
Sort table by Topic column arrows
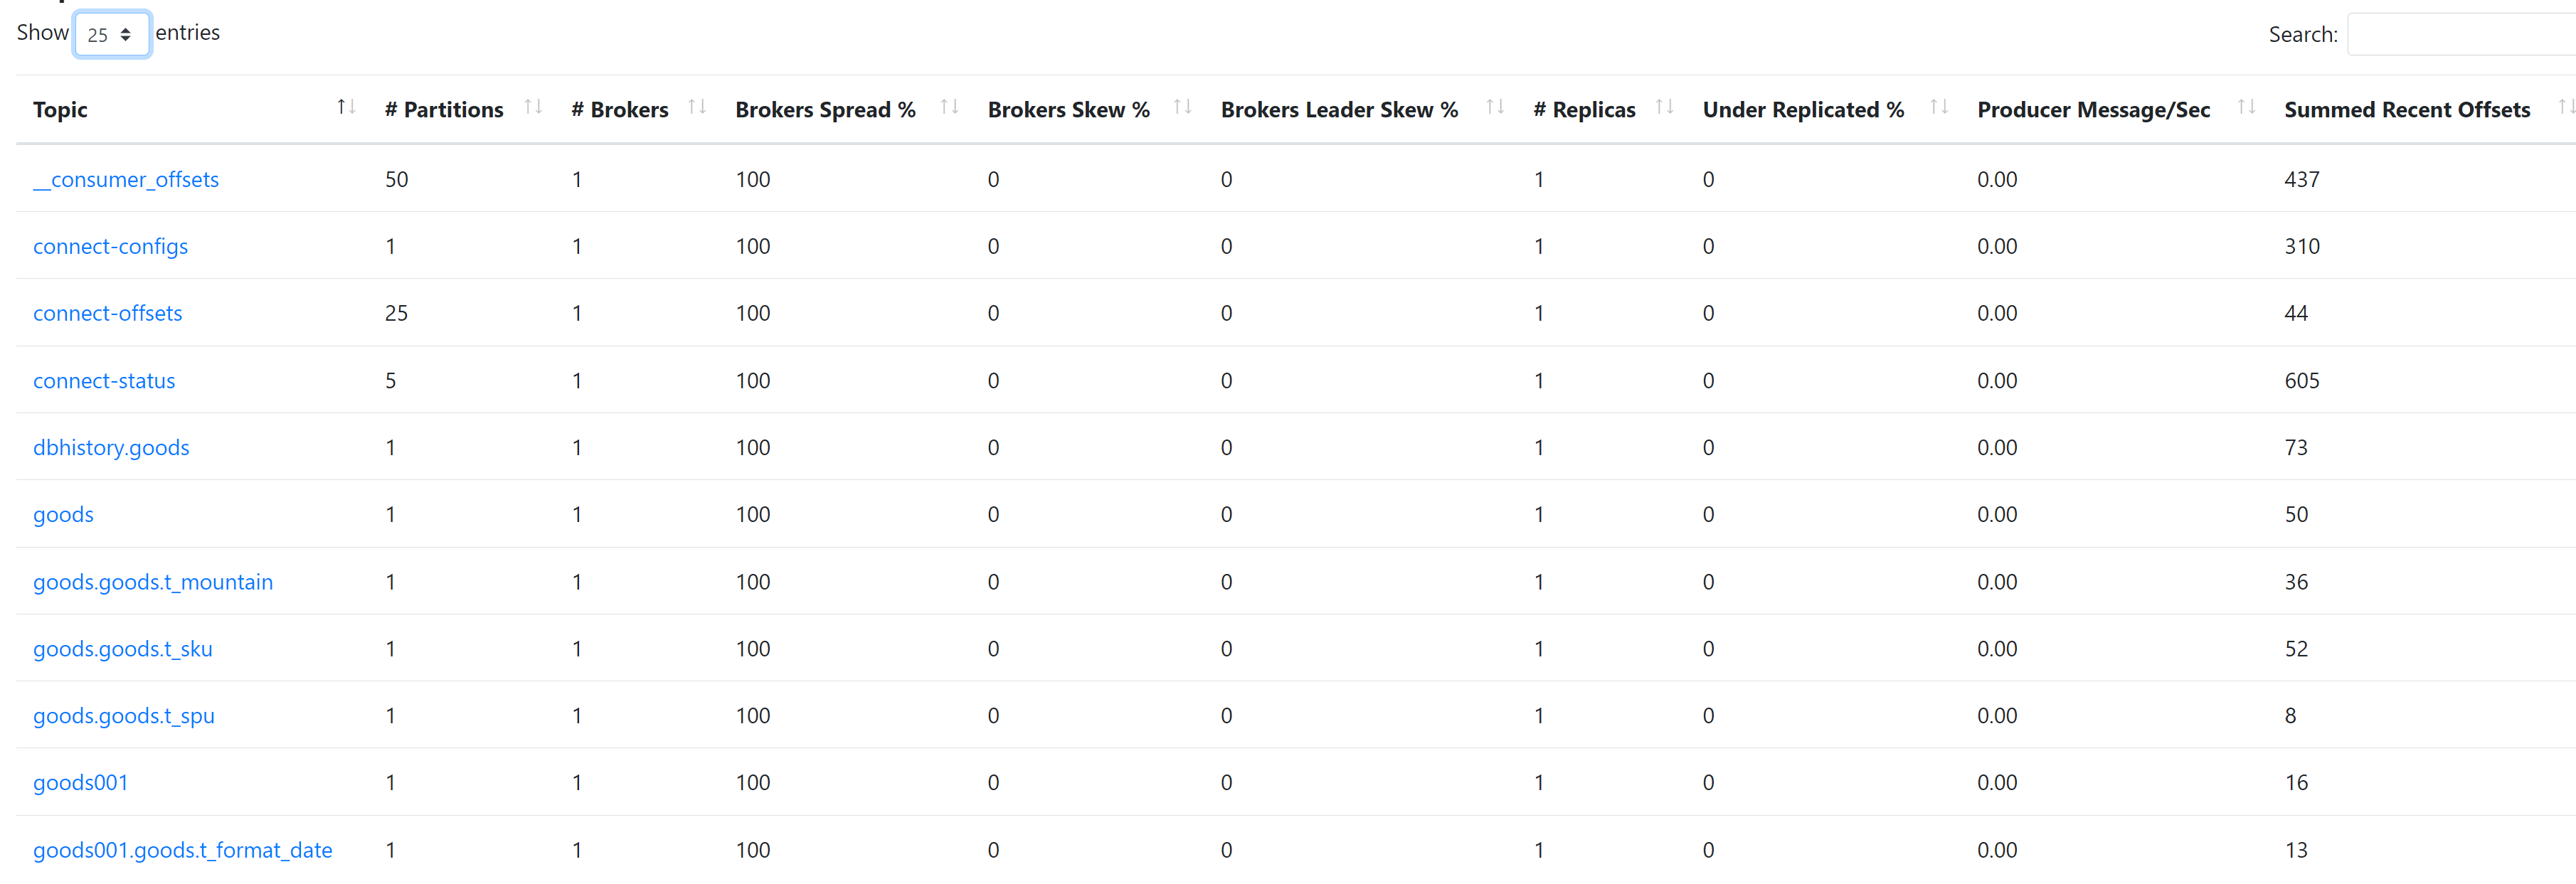click(x=346, y=107)
